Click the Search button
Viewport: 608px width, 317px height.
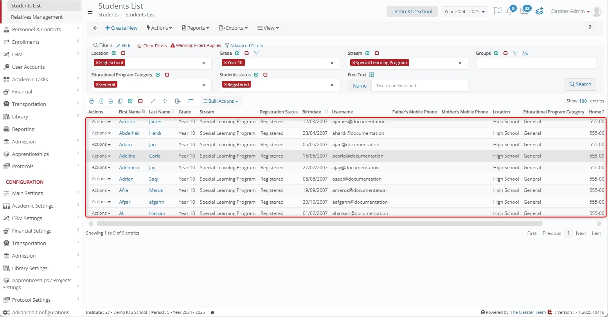tap(580, 84)
